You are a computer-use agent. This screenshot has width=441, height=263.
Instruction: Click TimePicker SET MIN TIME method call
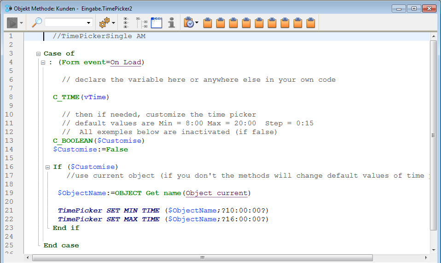pos(109,211)
